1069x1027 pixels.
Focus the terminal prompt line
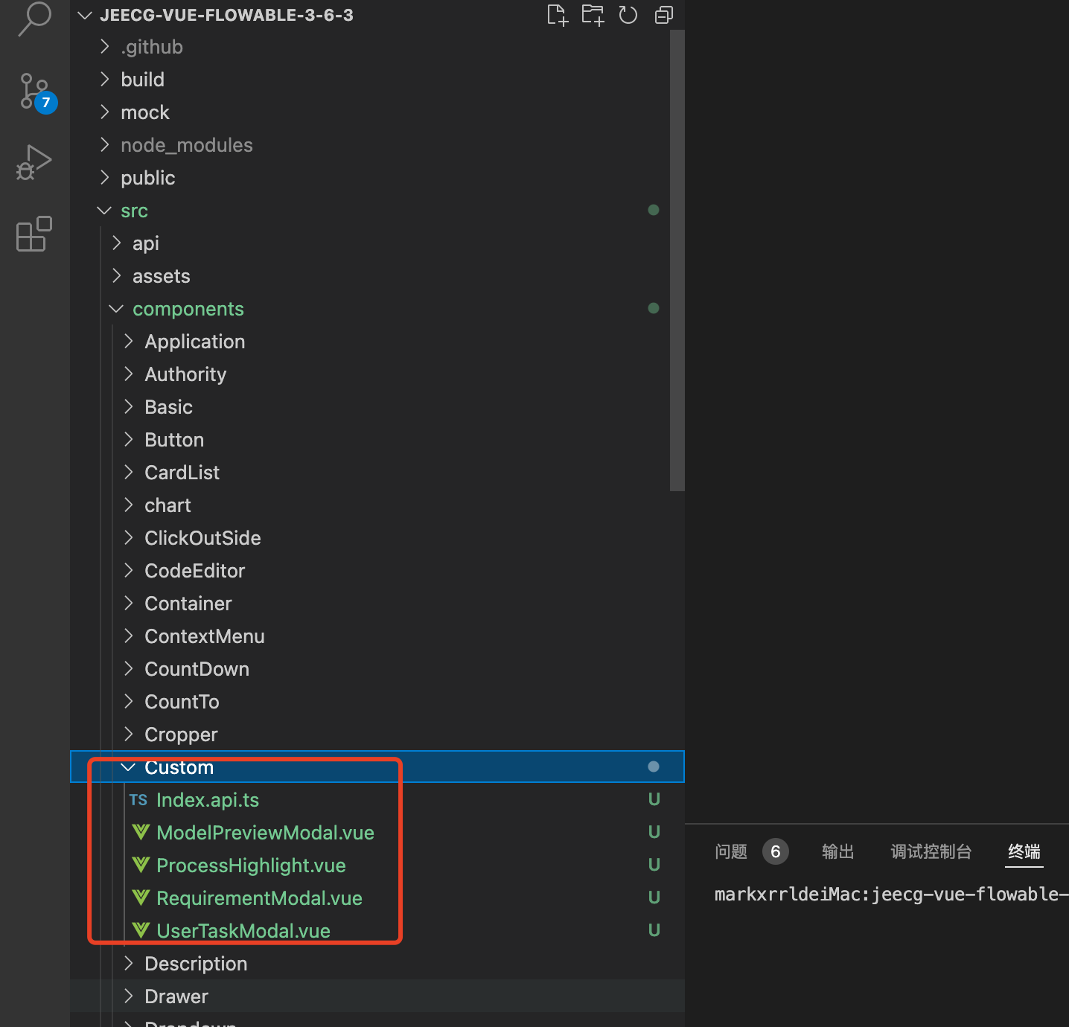tap(891, 894)
